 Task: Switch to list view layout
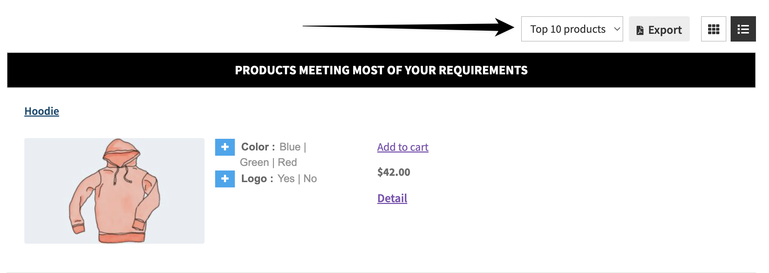(x=743, y=29)
